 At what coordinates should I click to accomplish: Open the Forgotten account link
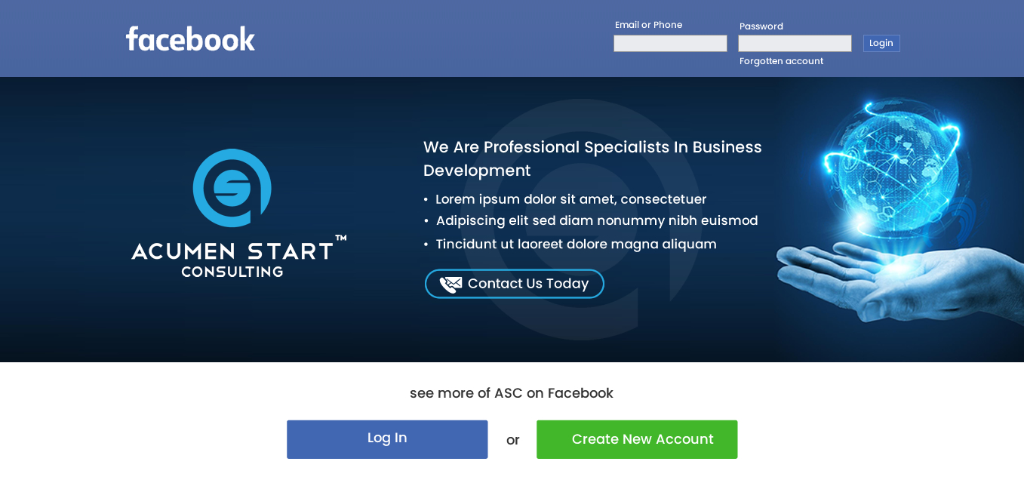tap(781, 61)
